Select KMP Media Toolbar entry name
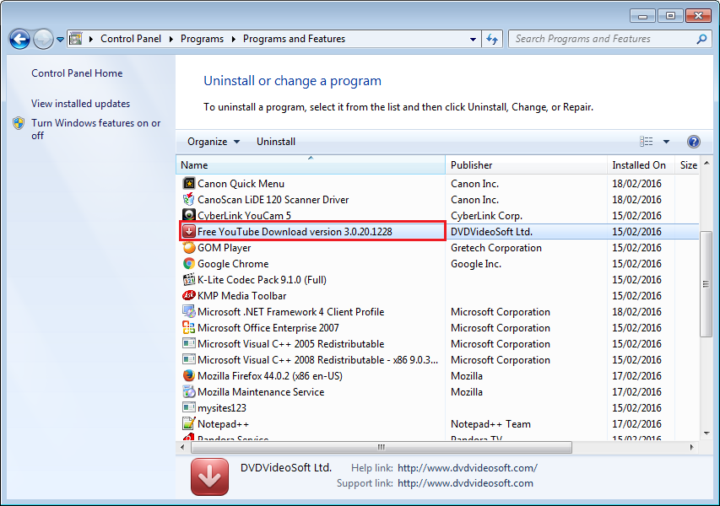This screenshot has height=506, width=720. pos(242,296)
